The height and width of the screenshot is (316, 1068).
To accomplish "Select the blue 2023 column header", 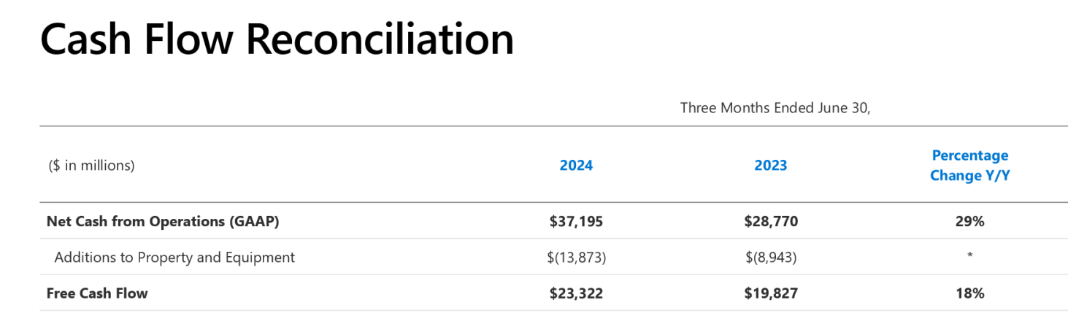I will pos(770,166).
